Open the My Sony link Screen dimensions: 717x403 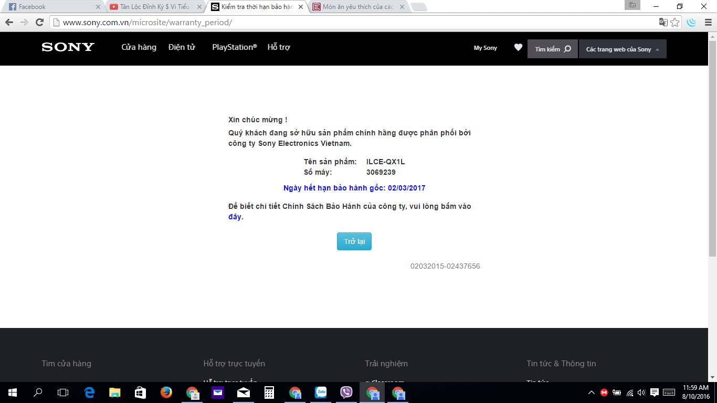486,48
